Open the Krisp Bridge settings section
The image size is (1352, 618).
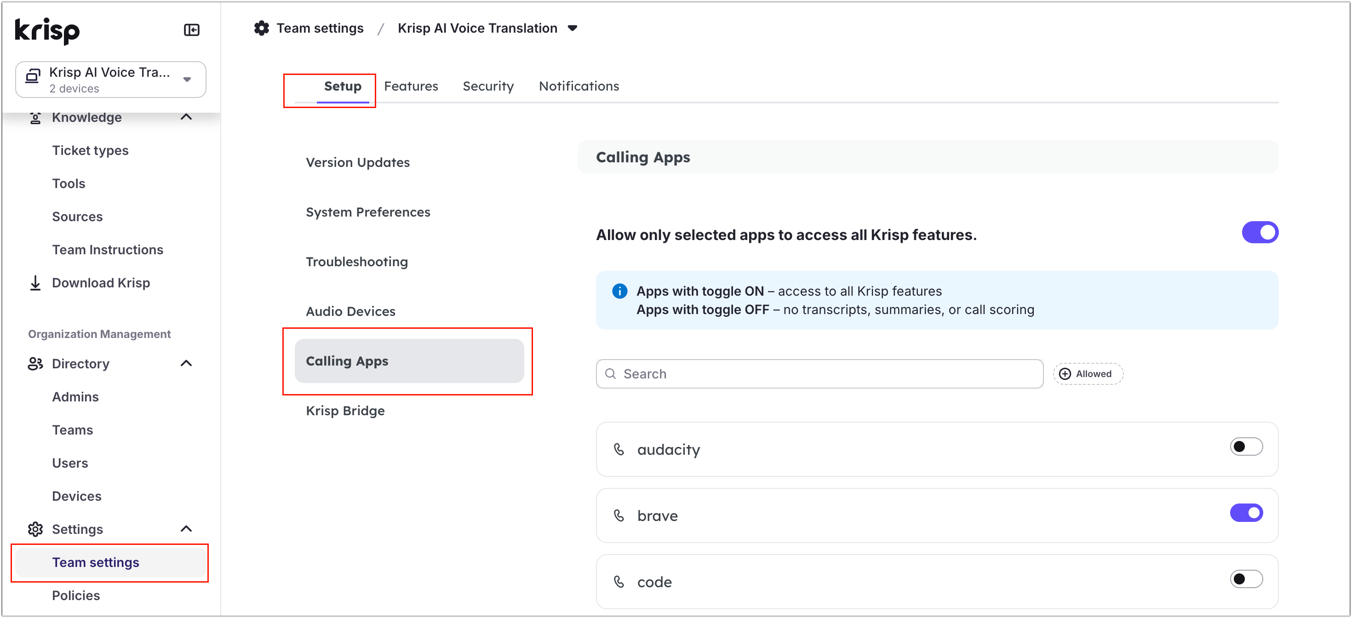click(x=345, y=411)
